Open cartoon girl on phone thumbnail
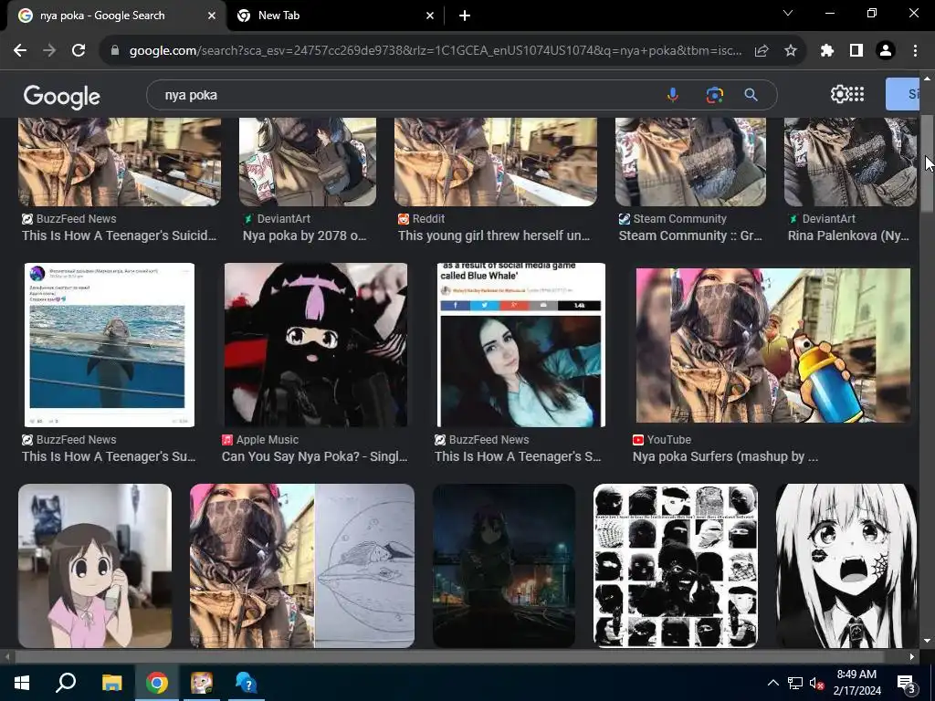The image size is (935, 701). [x=95, y=566]
